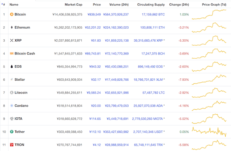Open the Stellar coin name link

click(20, 80)
